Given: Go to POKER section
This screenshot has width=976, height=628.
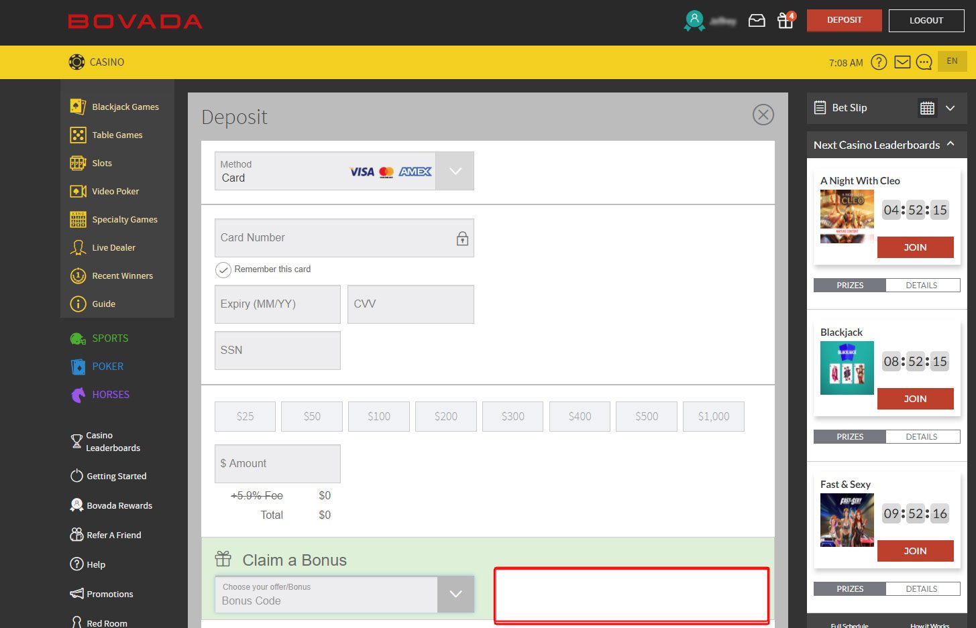Looking at the screenshot, I should tap(108, 367).
